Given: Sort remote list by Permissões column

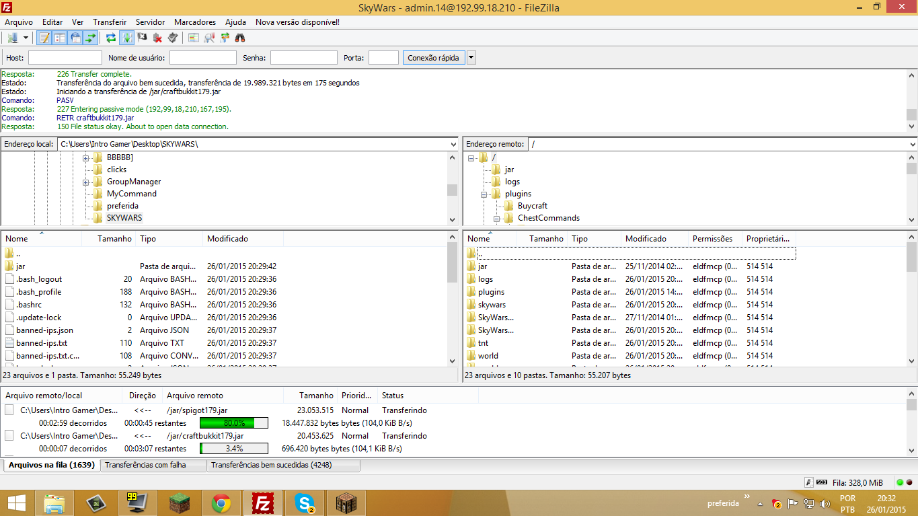Looking at the screenshot, I should point(715,239).
